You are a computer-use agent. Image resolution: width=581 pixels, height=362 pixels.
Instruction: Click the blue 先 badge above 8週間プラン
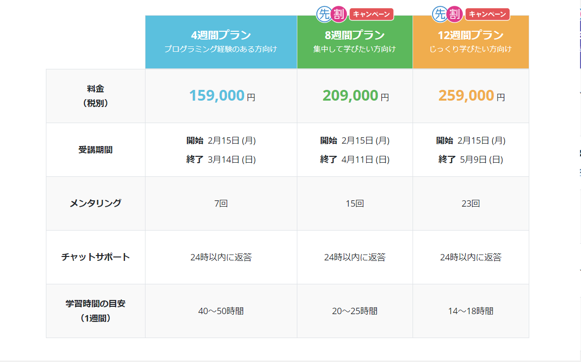323,14
